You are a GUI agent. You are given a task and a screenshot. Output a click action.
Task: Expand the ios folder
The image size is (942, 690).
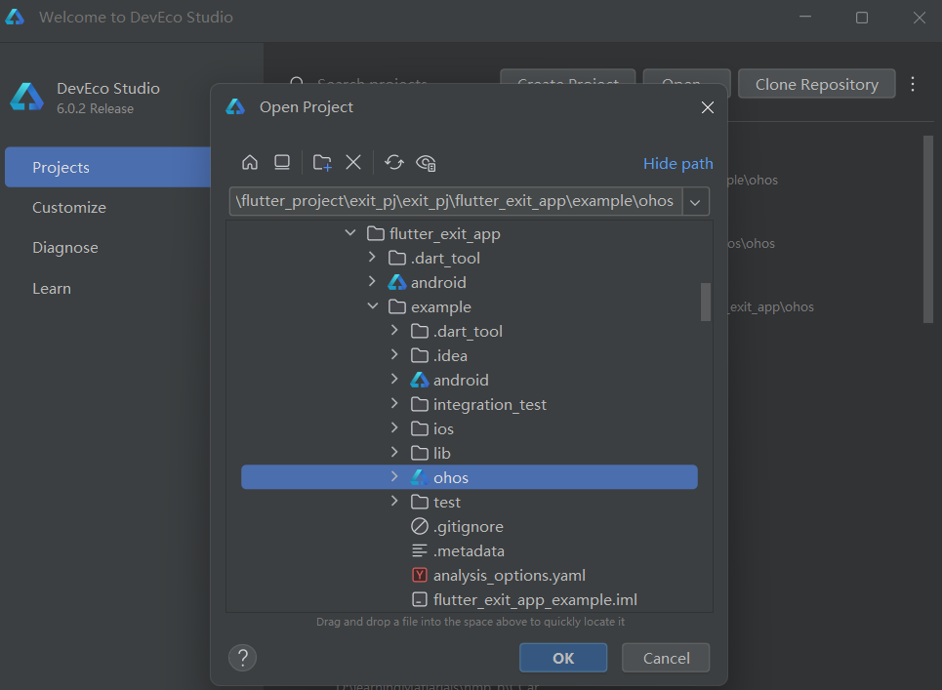[x=394, y=427]
